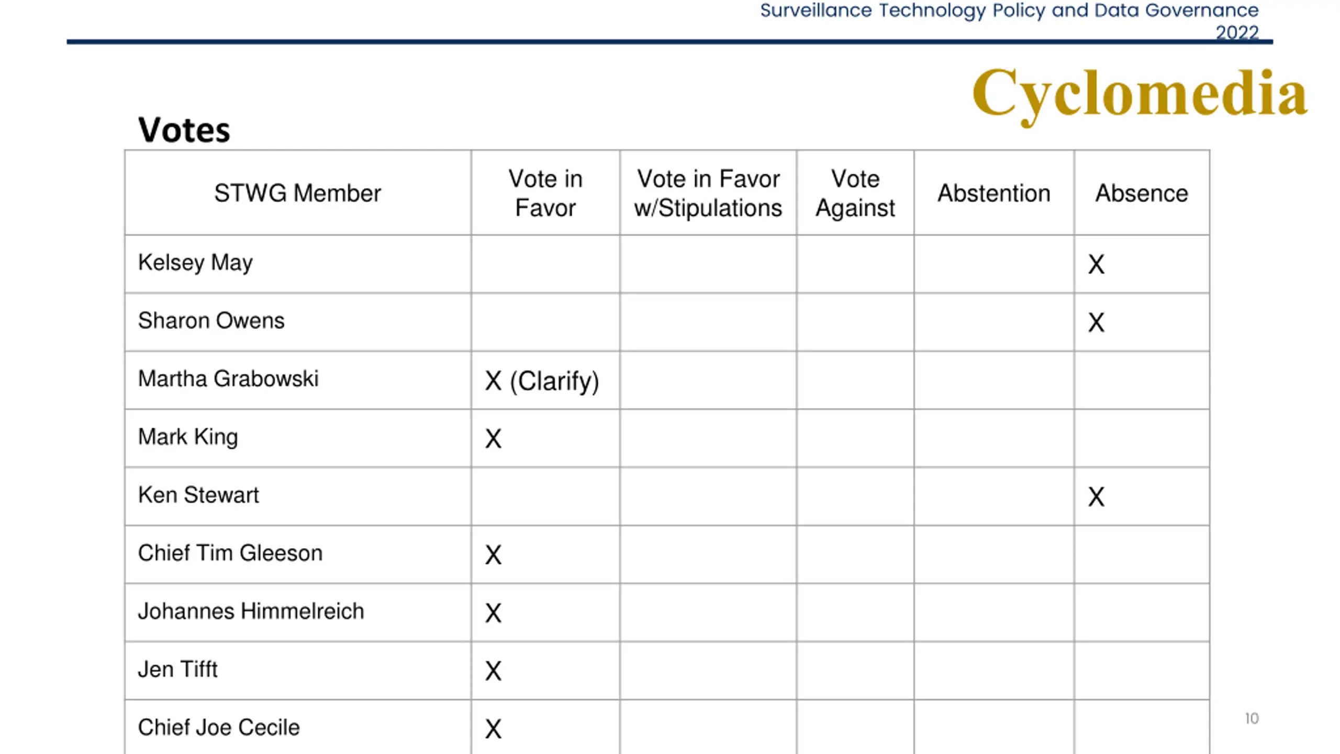Select the STWG Member column header
Image resolution: width=1340 pixels, height=754 pixels.
click(x=297, y=193)
